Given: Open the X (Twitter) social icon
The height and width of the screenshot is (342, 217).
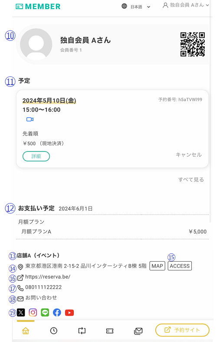Looking at the screenshot, I should [x=21, y=312].
